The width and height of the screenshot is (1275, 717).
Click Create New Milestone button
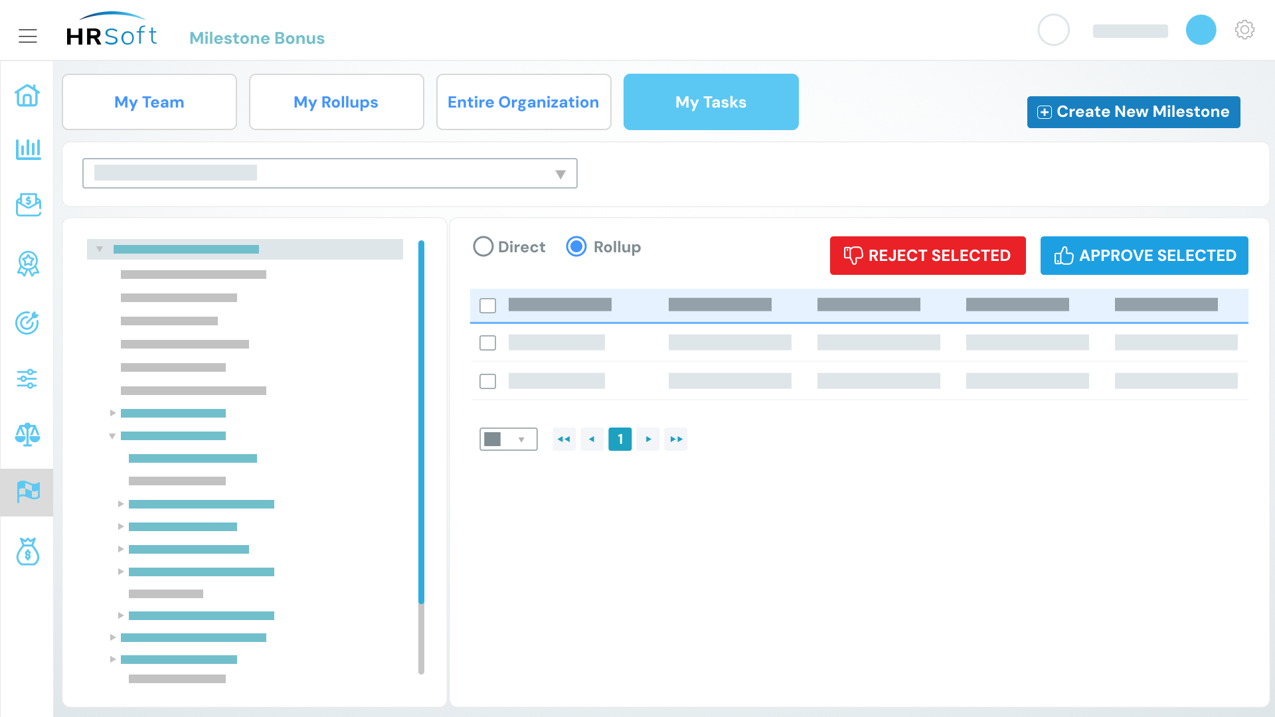1133,112
